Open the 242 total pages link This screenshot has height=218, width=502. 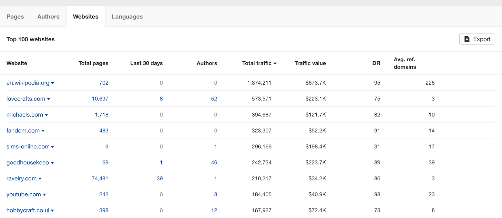104,195
